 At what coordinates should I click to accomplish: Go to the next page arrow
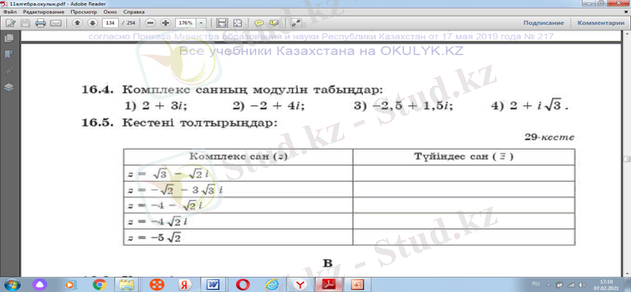pos(91,23)
